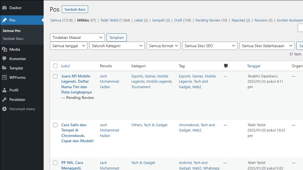Image resolution: width=303 pixels, height=170 pixels.
Task: Click the WPForms icon in sidebar
Action: (4, 78)
